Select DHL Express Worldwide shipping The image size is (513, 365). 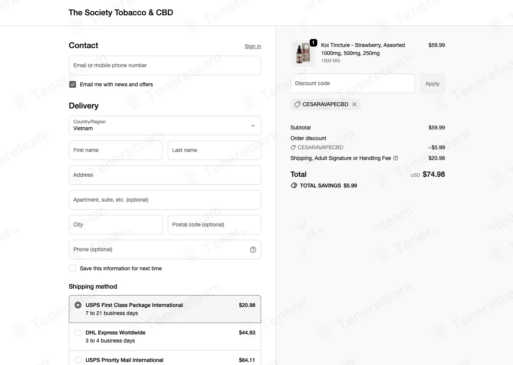tap(78, 333)
